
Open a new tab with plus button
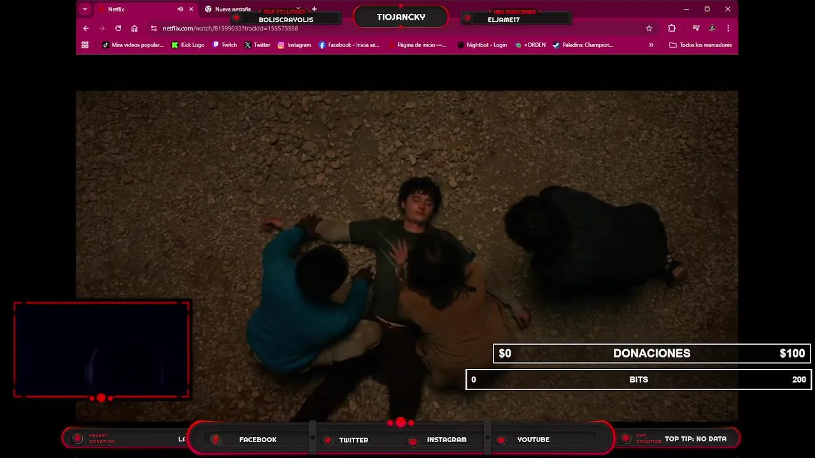pyautogui.click(x=314, y=9)
